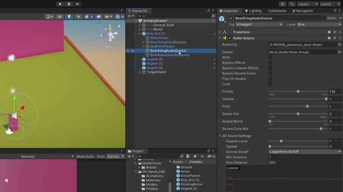This screenshot has height=192, width=343.
Task: Enable the Mute checkbox
Action: point(270,58)
